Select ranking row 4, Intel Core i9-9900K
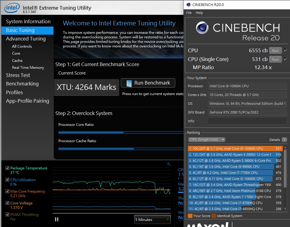Image resolution: width=290 pixels, height=227 pixels. tap(235, 167)
